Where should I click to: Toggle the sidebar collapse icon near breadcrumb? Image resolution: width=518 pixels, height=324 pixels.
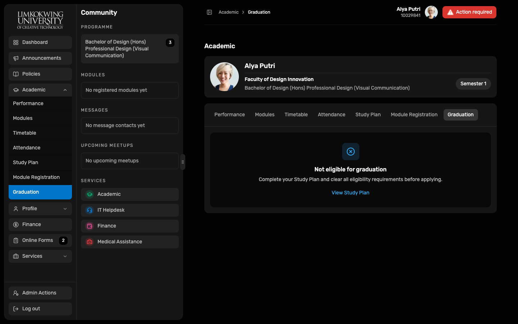(x=209, y=12)
